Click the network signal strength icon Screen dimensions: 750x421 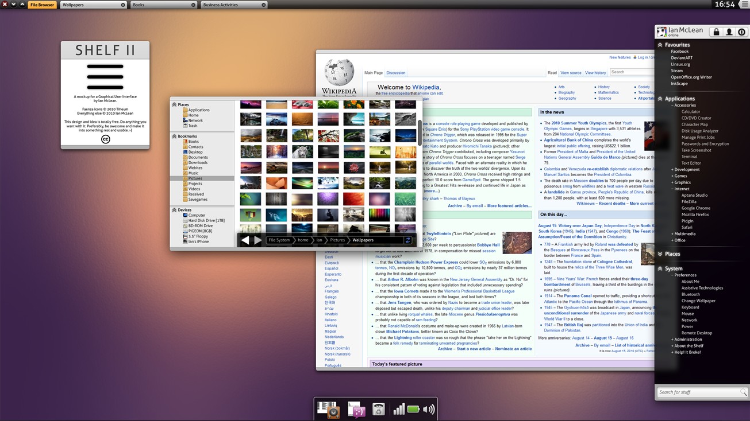(399, 409)
